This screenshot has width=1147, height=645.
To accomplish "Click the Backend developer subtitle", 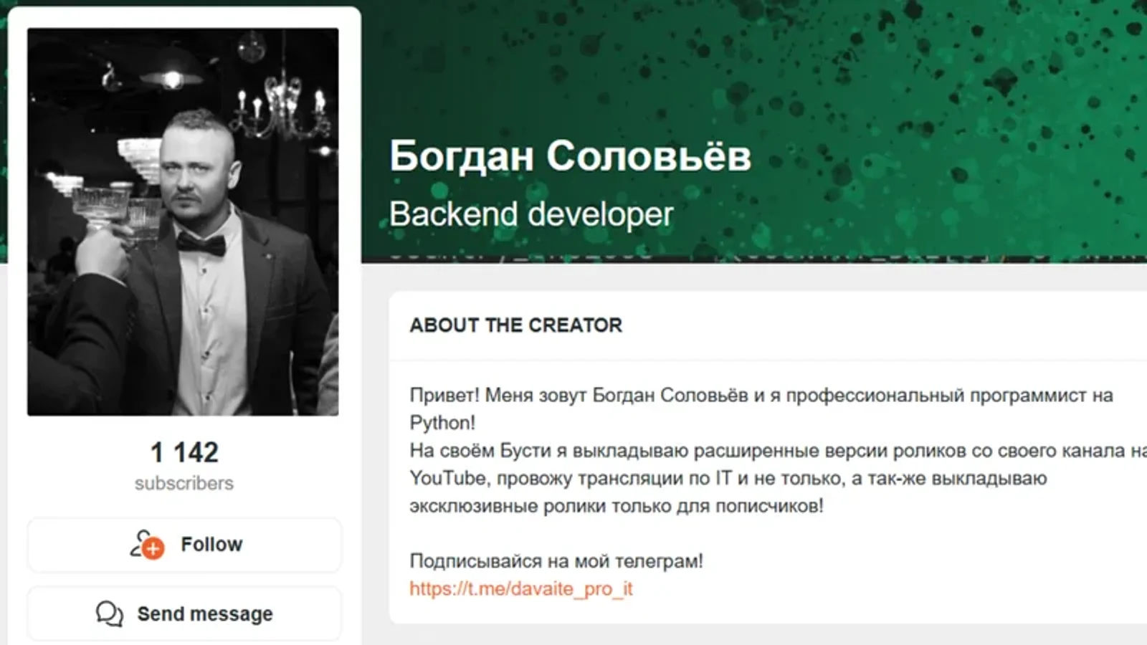I will tap(531, 214).
